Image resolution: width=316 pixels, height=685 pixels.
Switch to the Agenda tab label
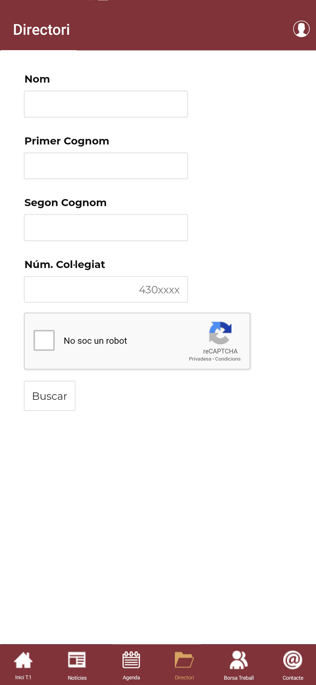tap(131, 677)
